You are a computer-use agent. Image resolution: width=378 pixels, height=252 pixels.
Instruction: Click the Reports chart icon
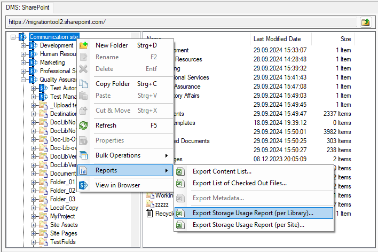(x=83, y=170)
